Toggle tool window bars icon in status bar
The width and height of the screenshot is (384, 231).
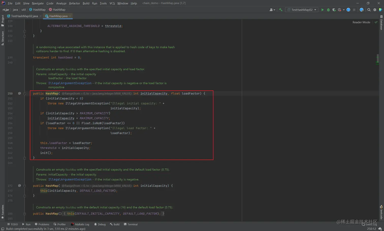(3, 229)
